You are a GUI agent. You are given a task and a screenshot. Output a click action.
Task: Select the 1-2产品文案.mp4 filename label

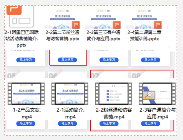tap(27, 113)
